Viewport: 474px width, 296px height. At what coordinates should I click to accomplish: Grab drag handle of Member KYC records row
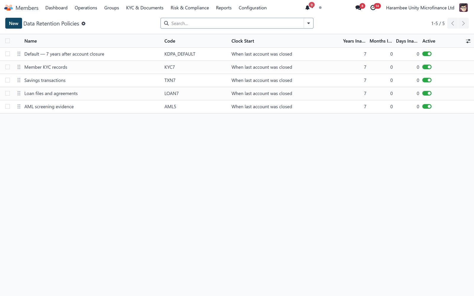[19, 67]
